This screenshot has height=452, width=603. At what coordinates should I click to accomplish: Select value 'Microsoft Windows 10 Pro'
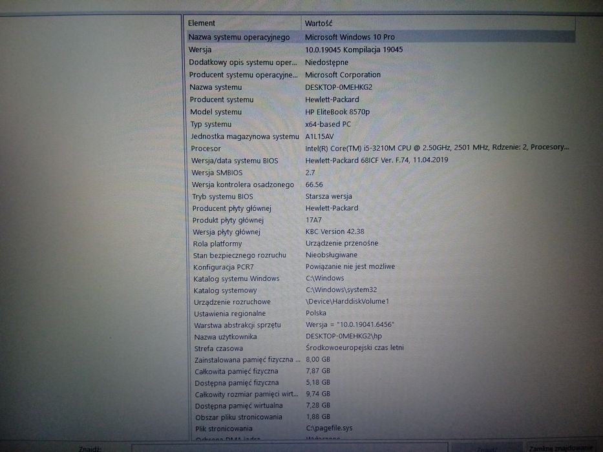click(350, 37)
